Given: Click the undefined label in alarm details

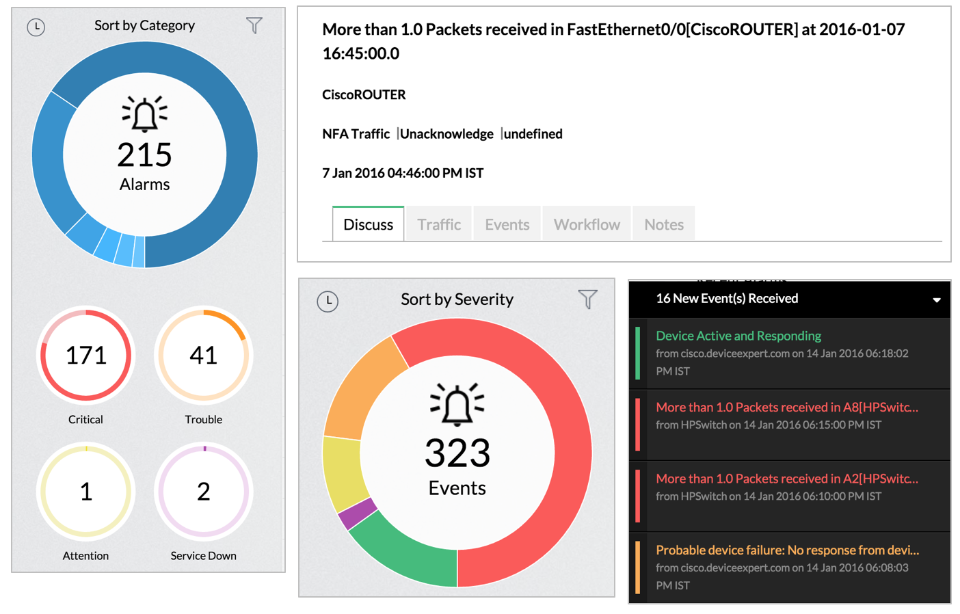Looking at the screenshot, I should [533, 134].
